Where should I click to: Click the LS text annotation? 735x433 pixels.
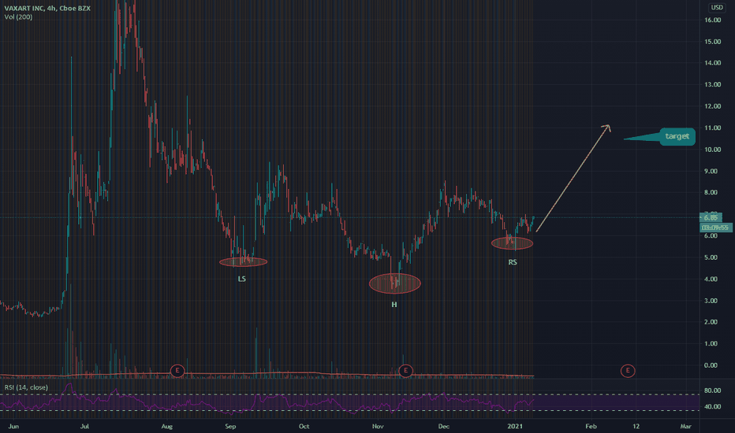(241, 279)
